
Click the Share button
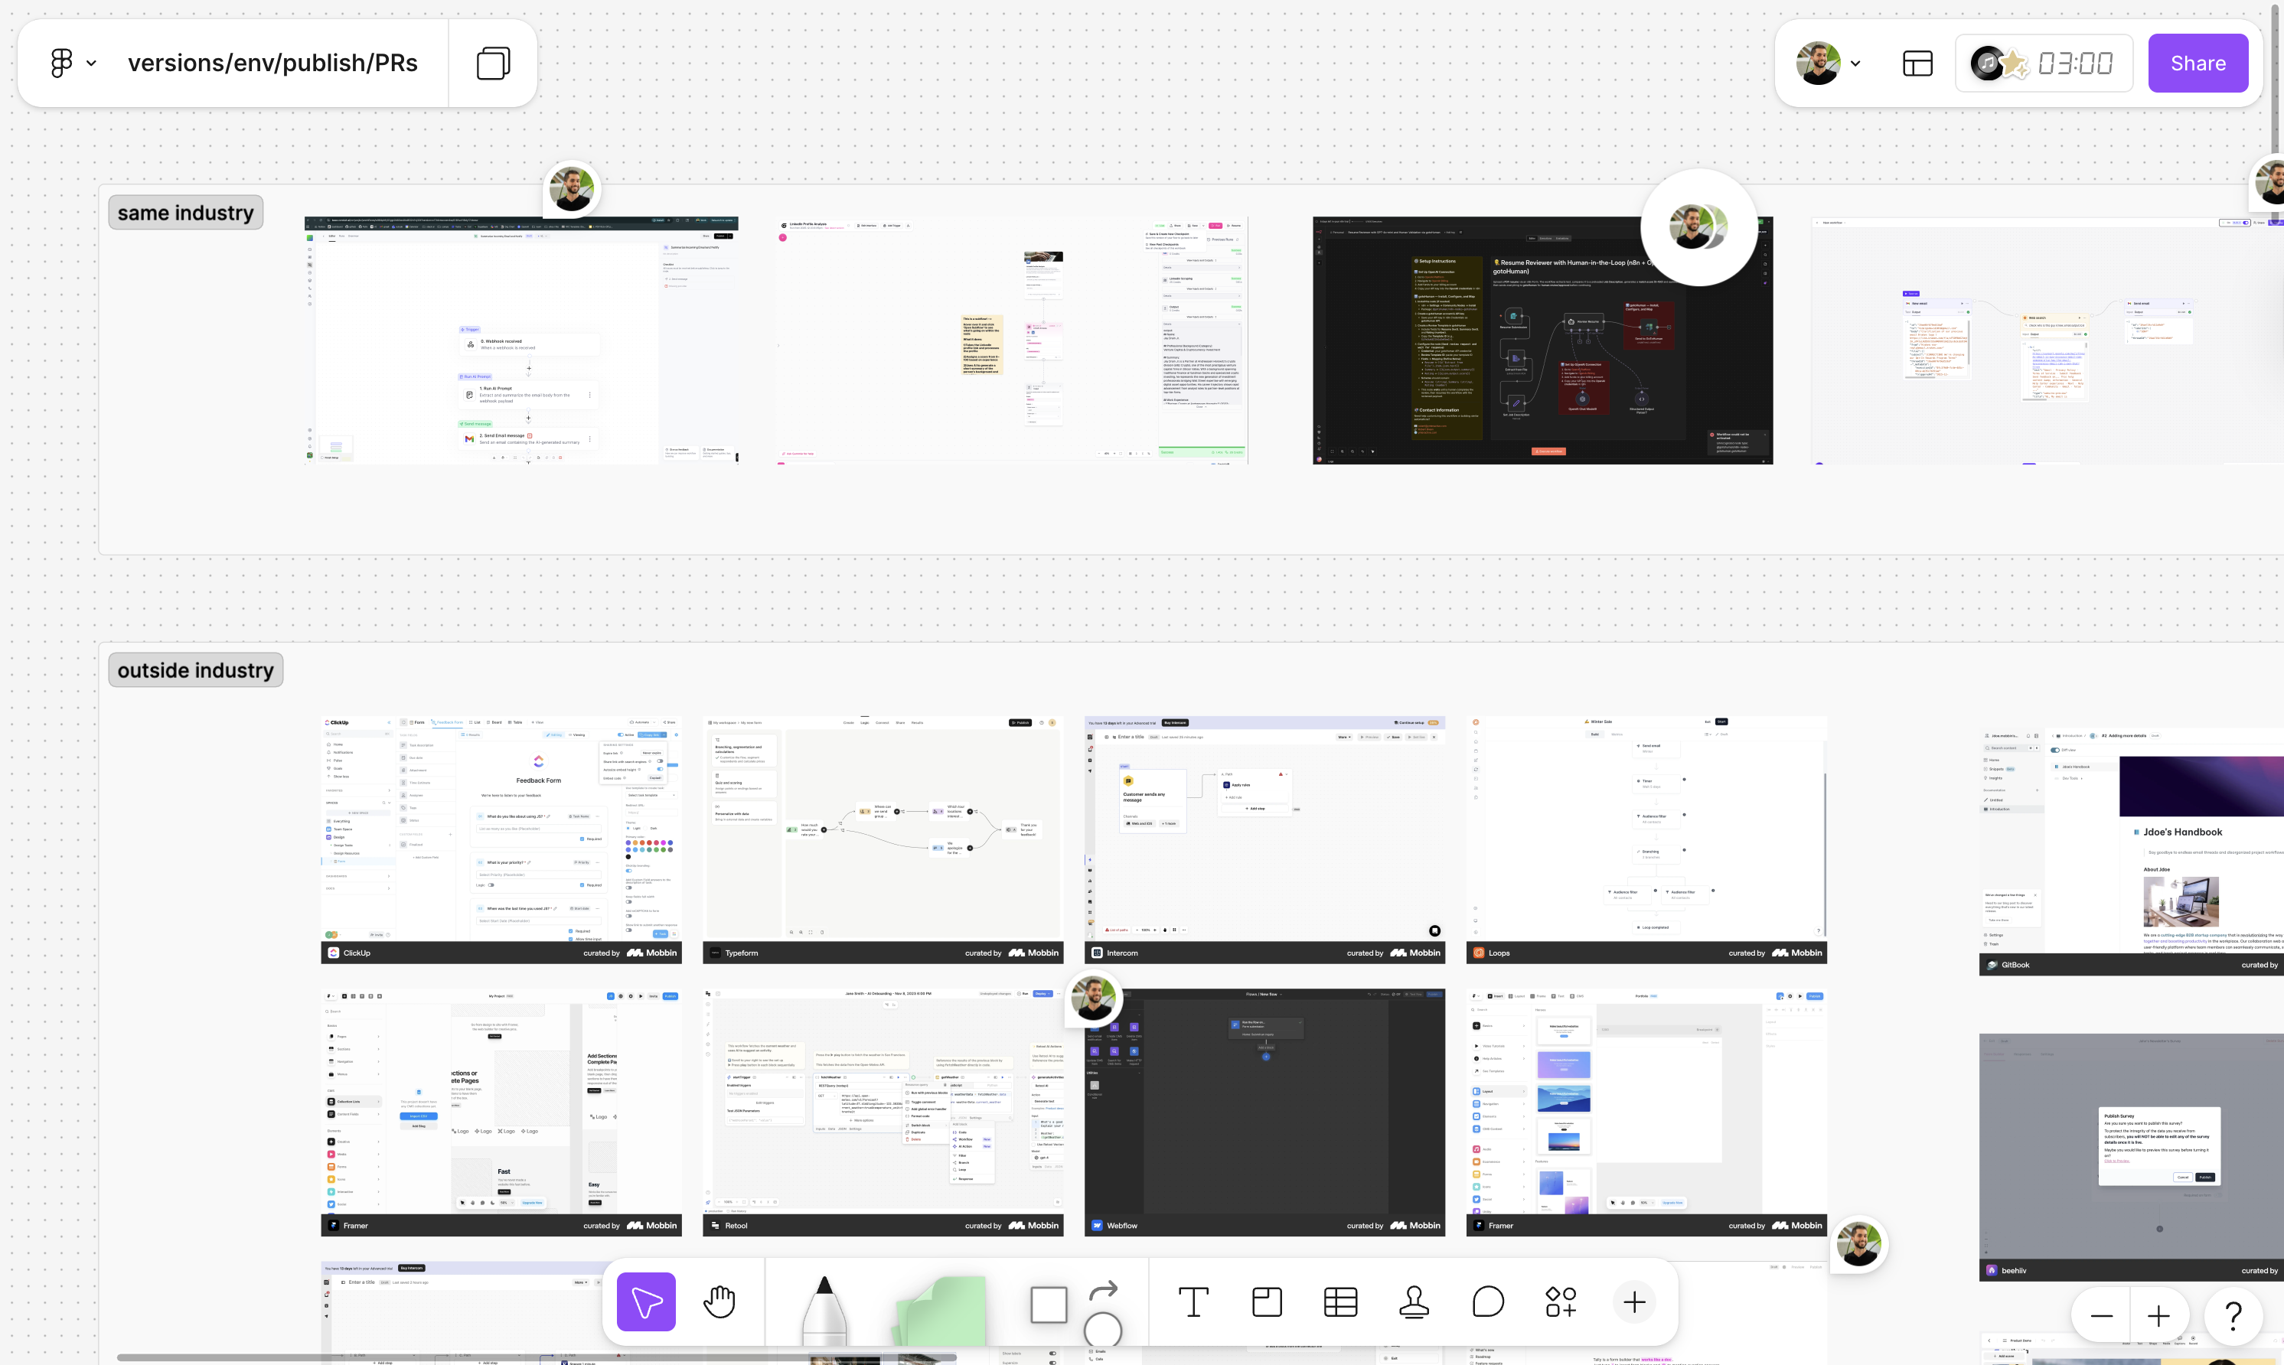point(2198,63)
